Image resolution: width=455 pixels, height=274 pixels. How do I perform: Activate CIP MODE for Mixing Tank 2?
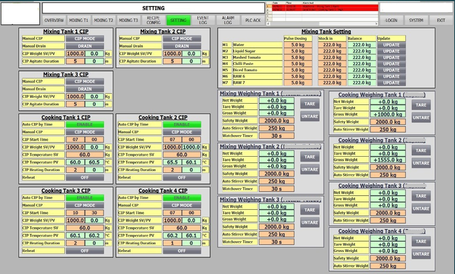pyautogui.click(x=182, y=39)
